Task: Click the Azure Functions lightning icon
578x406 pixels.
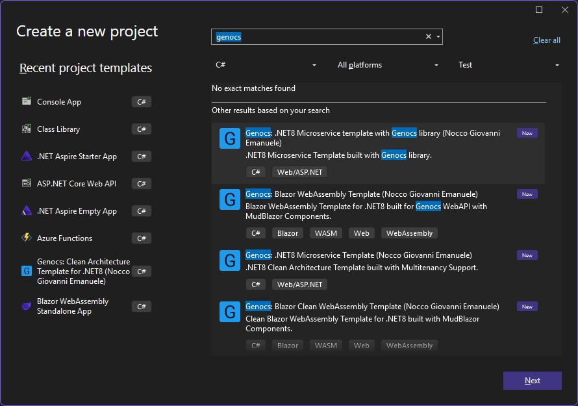Action: (x=27, y=238)
